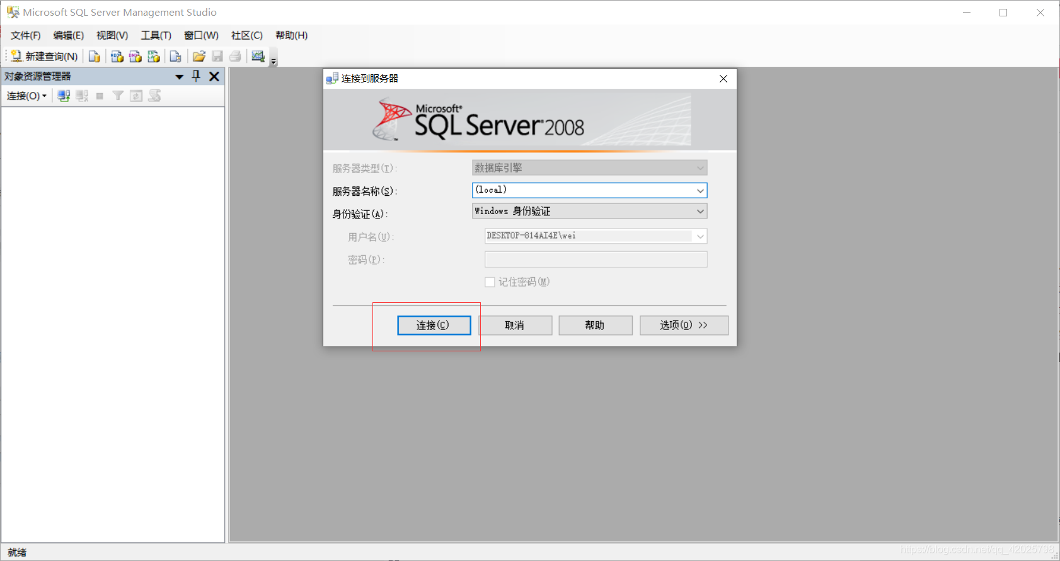Open the 工具(T) menu
1060x561 pixels.
(x=156, y=35)
